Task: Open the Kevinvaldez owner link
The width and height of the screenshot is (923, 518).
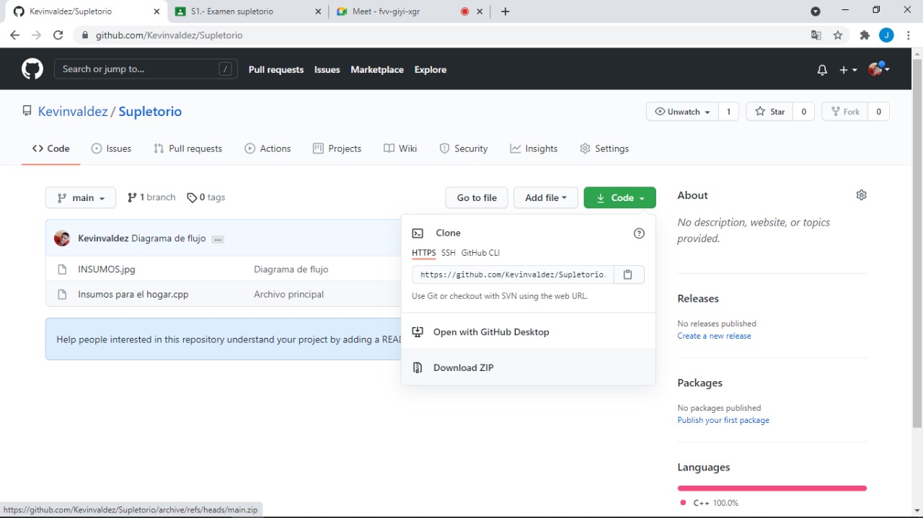Action: [73, 111]
